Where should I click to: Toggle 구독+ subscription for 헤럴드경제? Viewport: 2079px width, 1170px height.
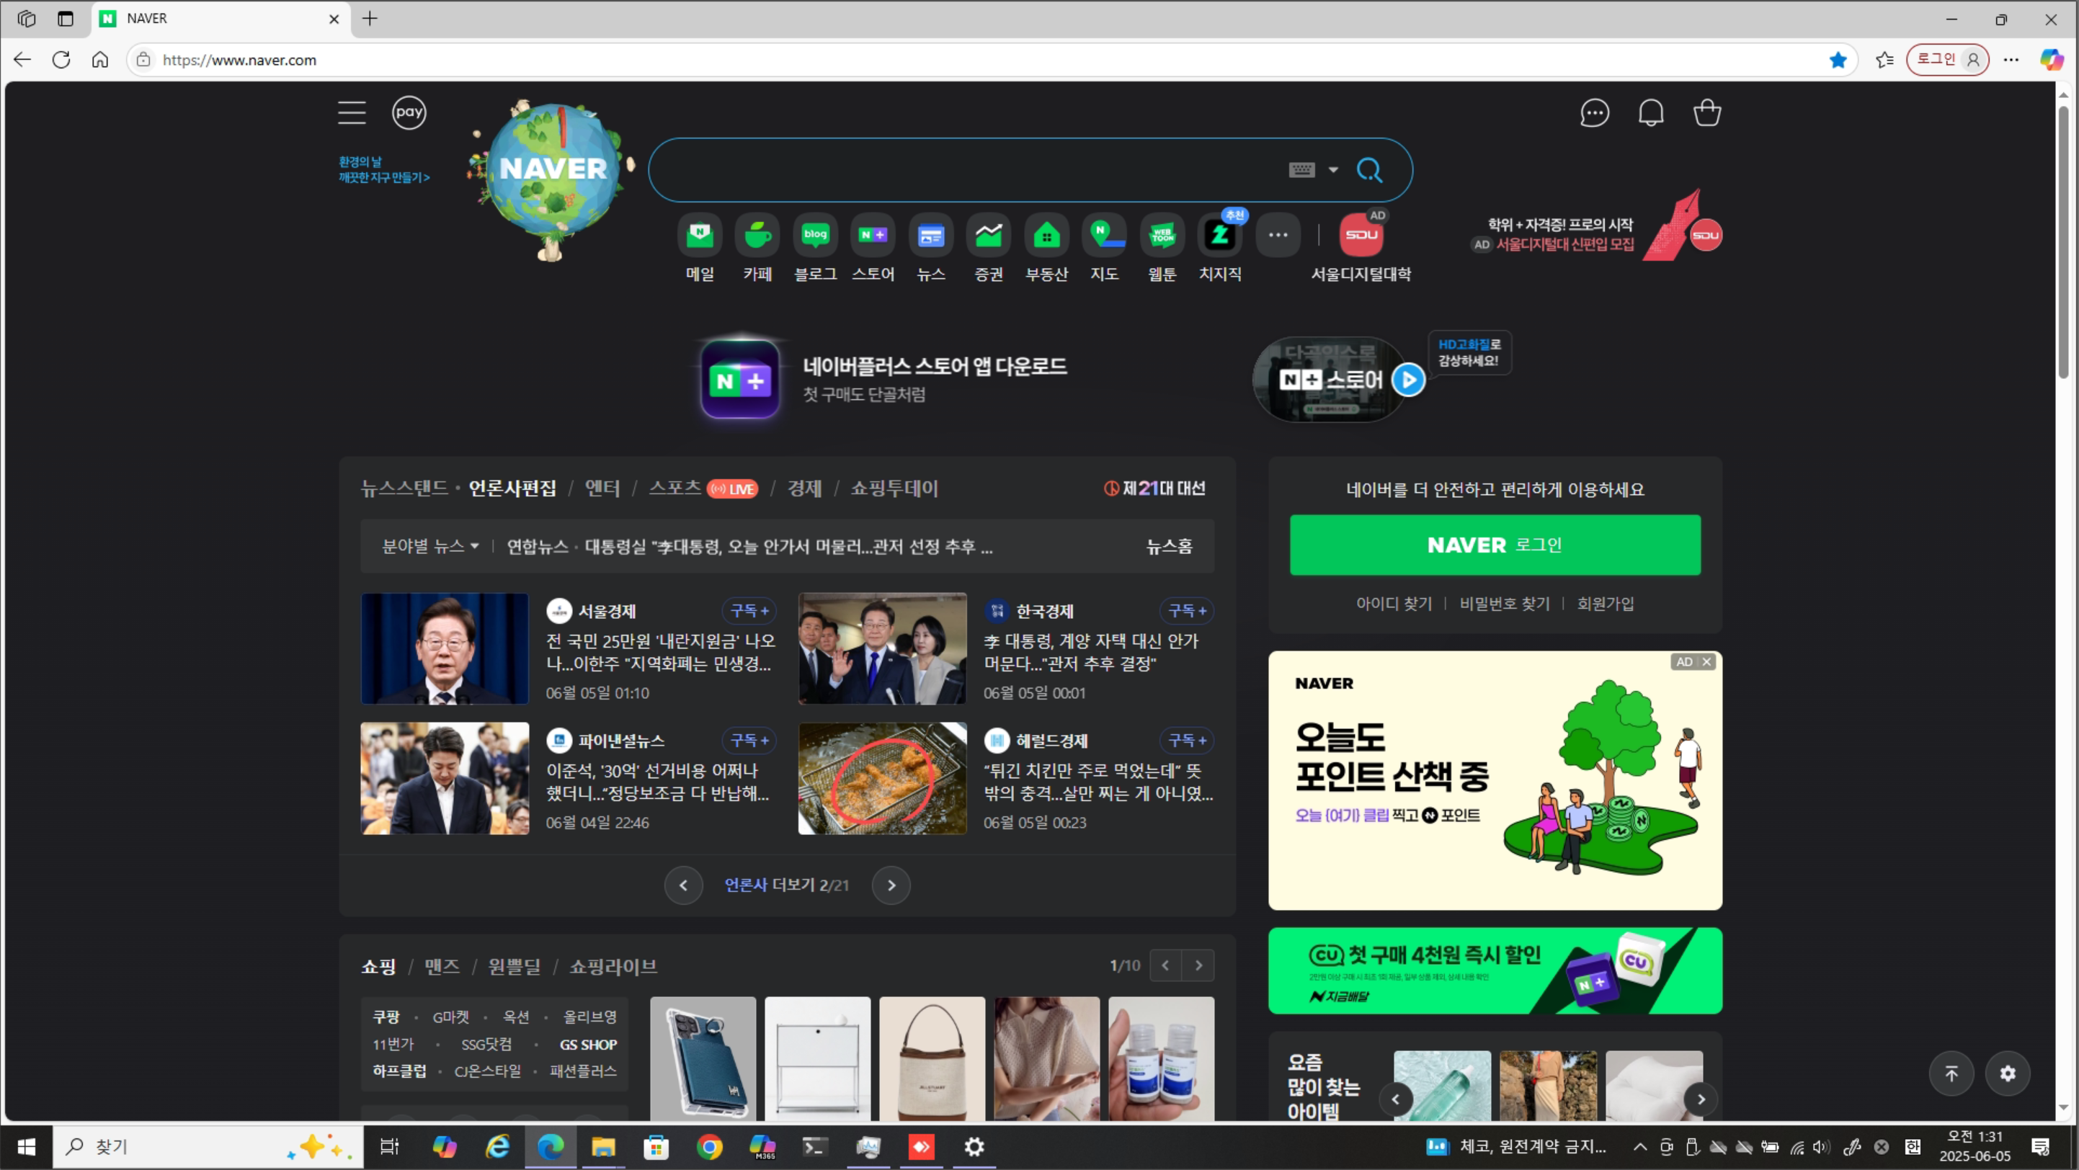coord(1186,740)
